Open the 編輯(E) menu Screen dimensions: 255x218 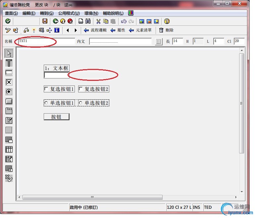tap(29, 13)
